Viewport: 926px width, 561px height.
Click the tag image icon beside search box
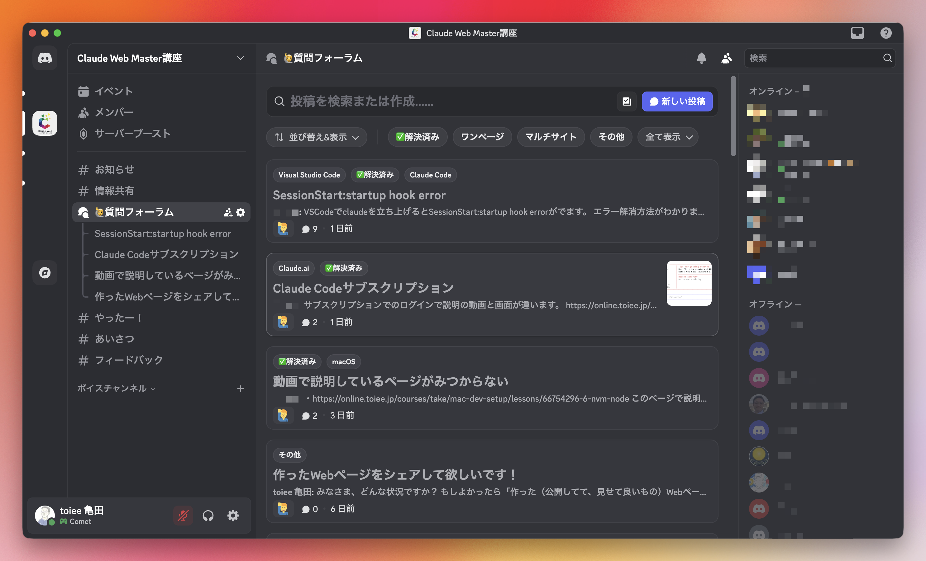pyautogui.click(x=627, y=101)
